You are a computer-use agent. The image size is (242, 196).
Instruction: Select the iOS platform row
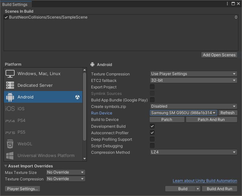point(43,109)
